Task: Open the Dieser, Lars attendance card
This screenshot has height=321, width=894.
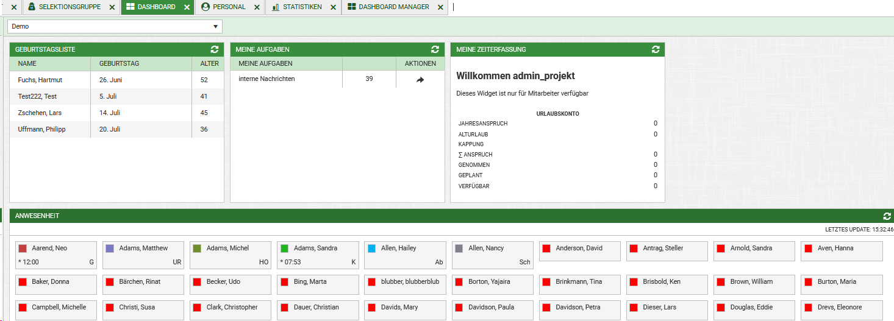Action: (x=667, y=310)
